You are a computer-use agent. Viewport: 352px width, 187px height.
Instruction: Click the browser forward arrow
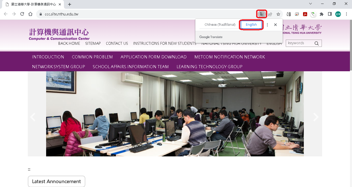(14, 14)
